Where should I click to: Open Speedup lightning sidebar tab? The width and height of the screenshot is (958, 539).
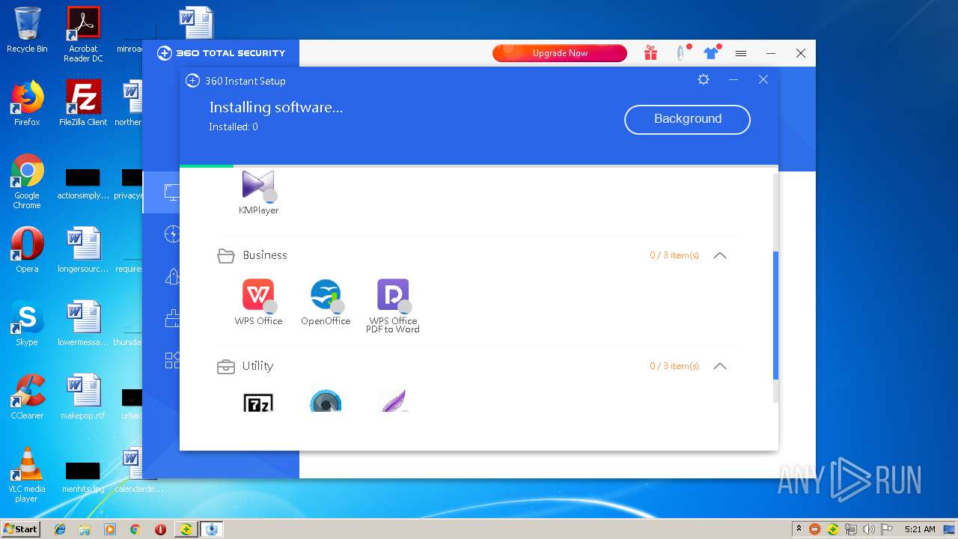coord(172,234)
